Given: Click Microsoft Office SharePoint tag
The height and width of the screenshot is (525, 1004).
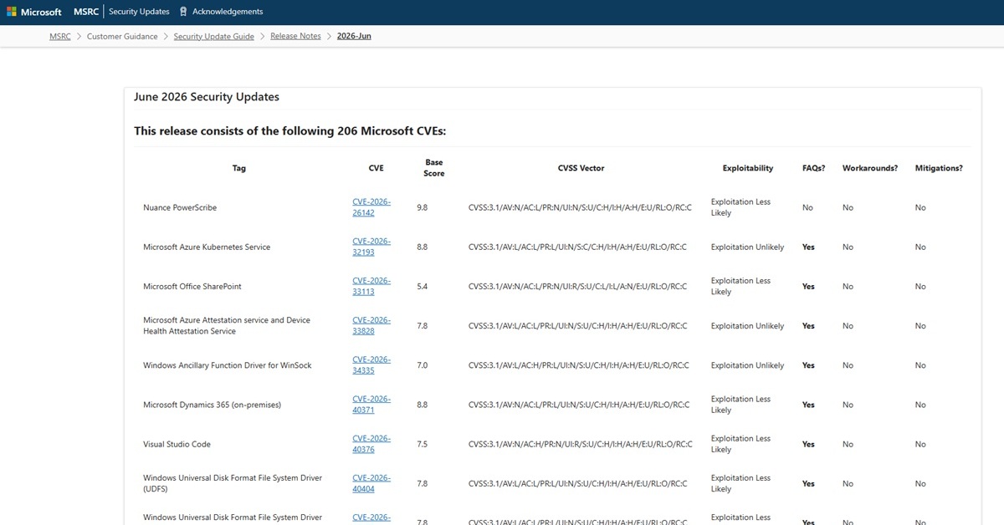Looking at the screenshot, I should click(x=192, y=286).
